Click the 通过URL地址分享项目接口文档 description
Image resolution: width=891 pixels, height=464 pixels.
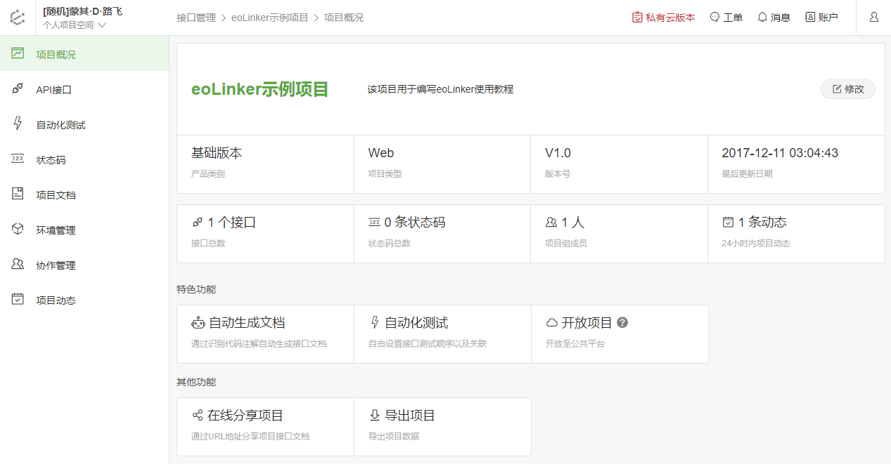(250, 437)
